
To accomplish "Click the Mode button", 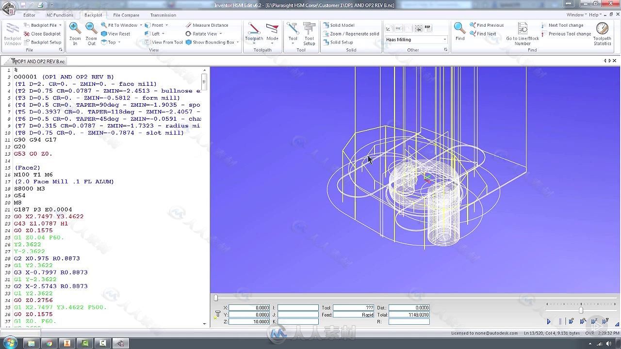I will tap(272, 34).
